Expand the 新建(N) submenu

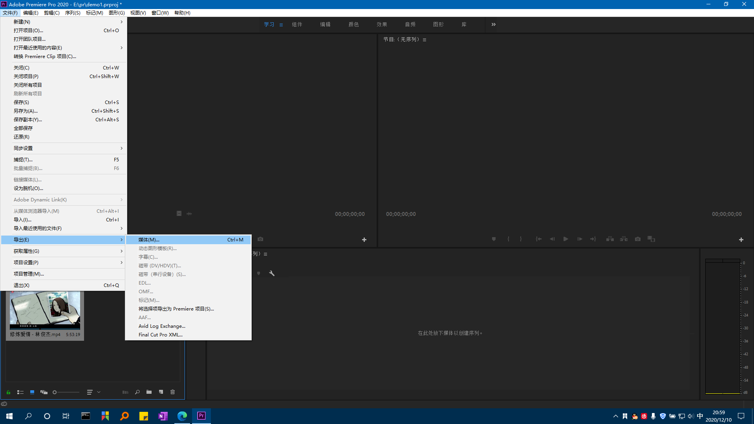tap(64, 22)
